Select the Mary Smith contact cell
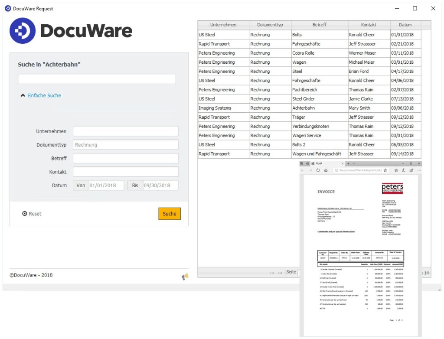Screen dimensions: 444x339 (369, 108)
